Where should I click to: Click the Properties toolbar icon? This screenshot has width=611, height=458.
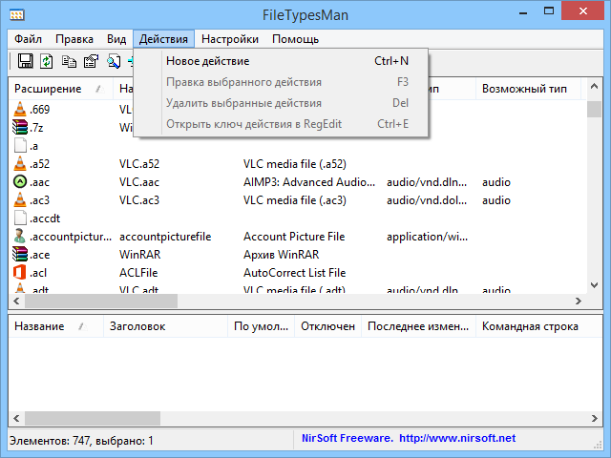(91, 61)
